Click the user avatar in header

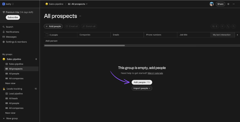tap(211, 4)
